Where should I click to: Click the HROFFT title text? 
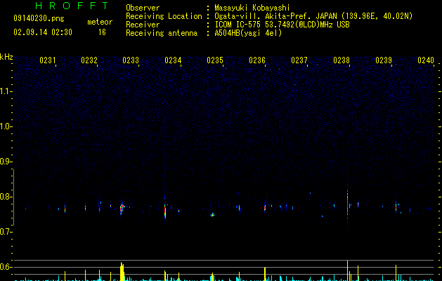point(72,6)
